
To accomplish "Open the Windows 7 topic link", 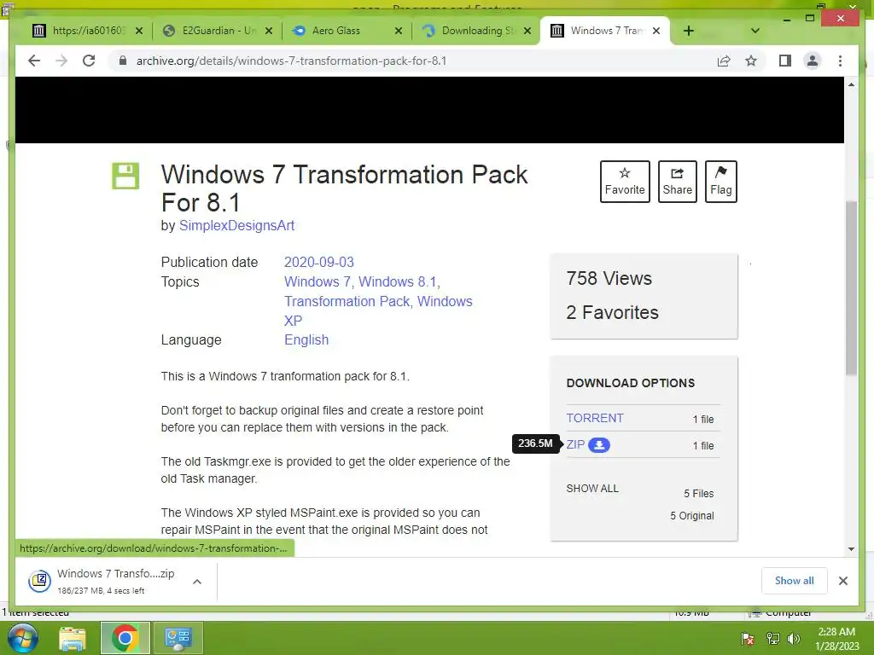I will pos(317,281).
